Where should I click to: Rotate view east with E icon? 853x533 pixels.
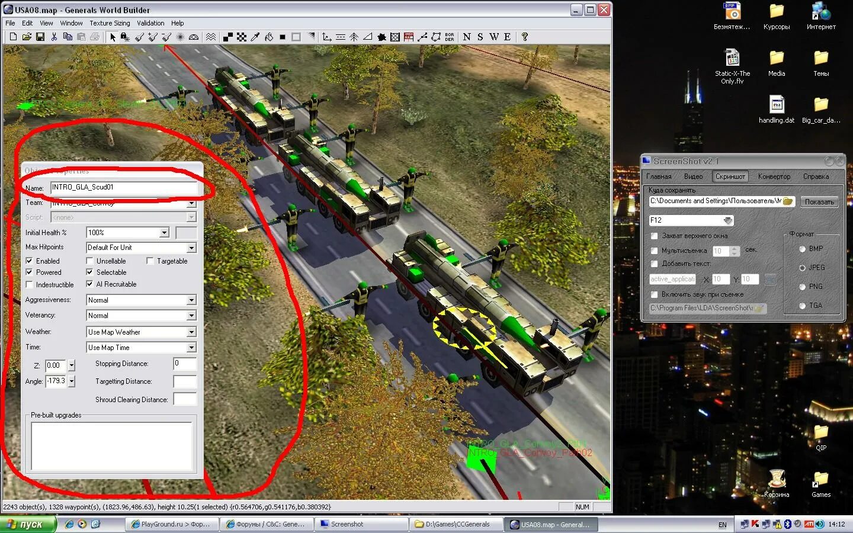(508, 37)
